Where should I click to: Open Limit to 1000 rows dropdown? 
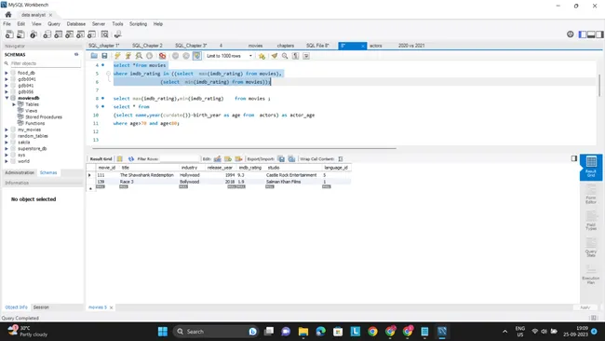point(229,56)
